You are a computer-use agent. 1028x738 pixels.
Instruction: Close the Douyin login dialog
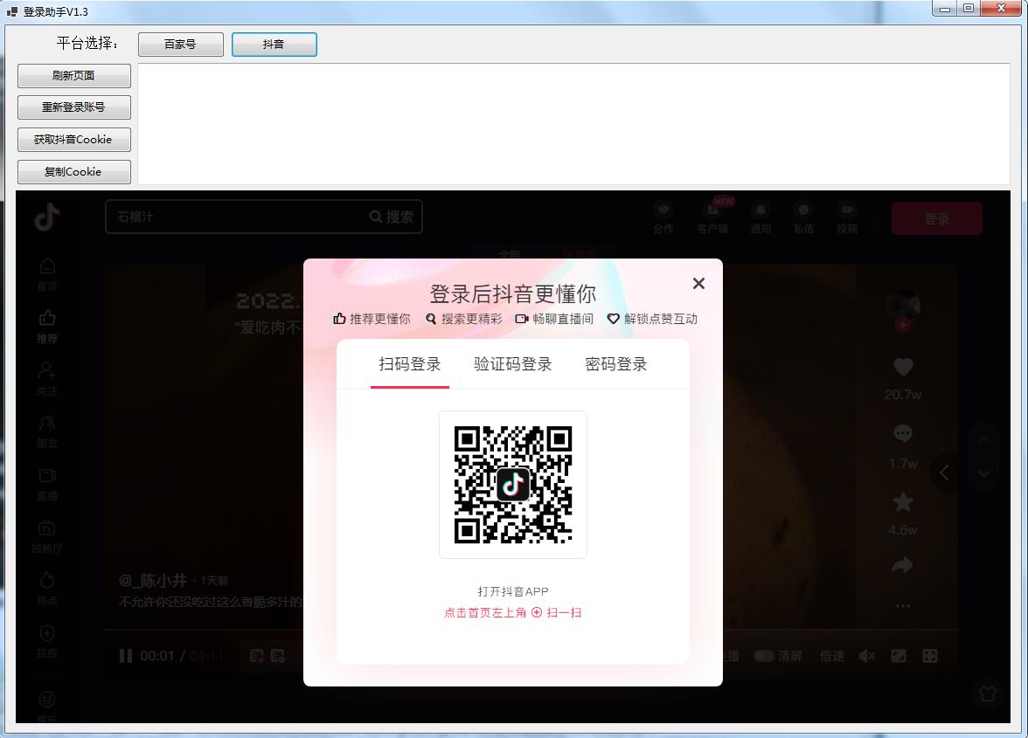point(699,284)
